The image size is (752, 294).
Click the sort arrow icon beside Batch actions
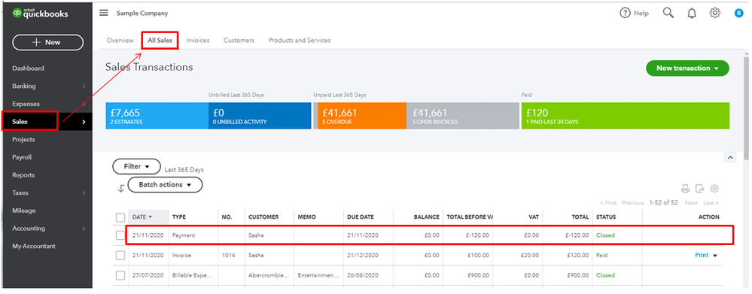(x=121, y=188)
